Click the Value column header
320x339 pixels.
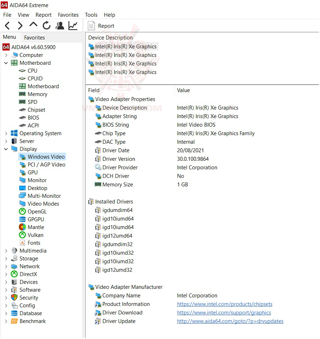(x=183, y=90)
